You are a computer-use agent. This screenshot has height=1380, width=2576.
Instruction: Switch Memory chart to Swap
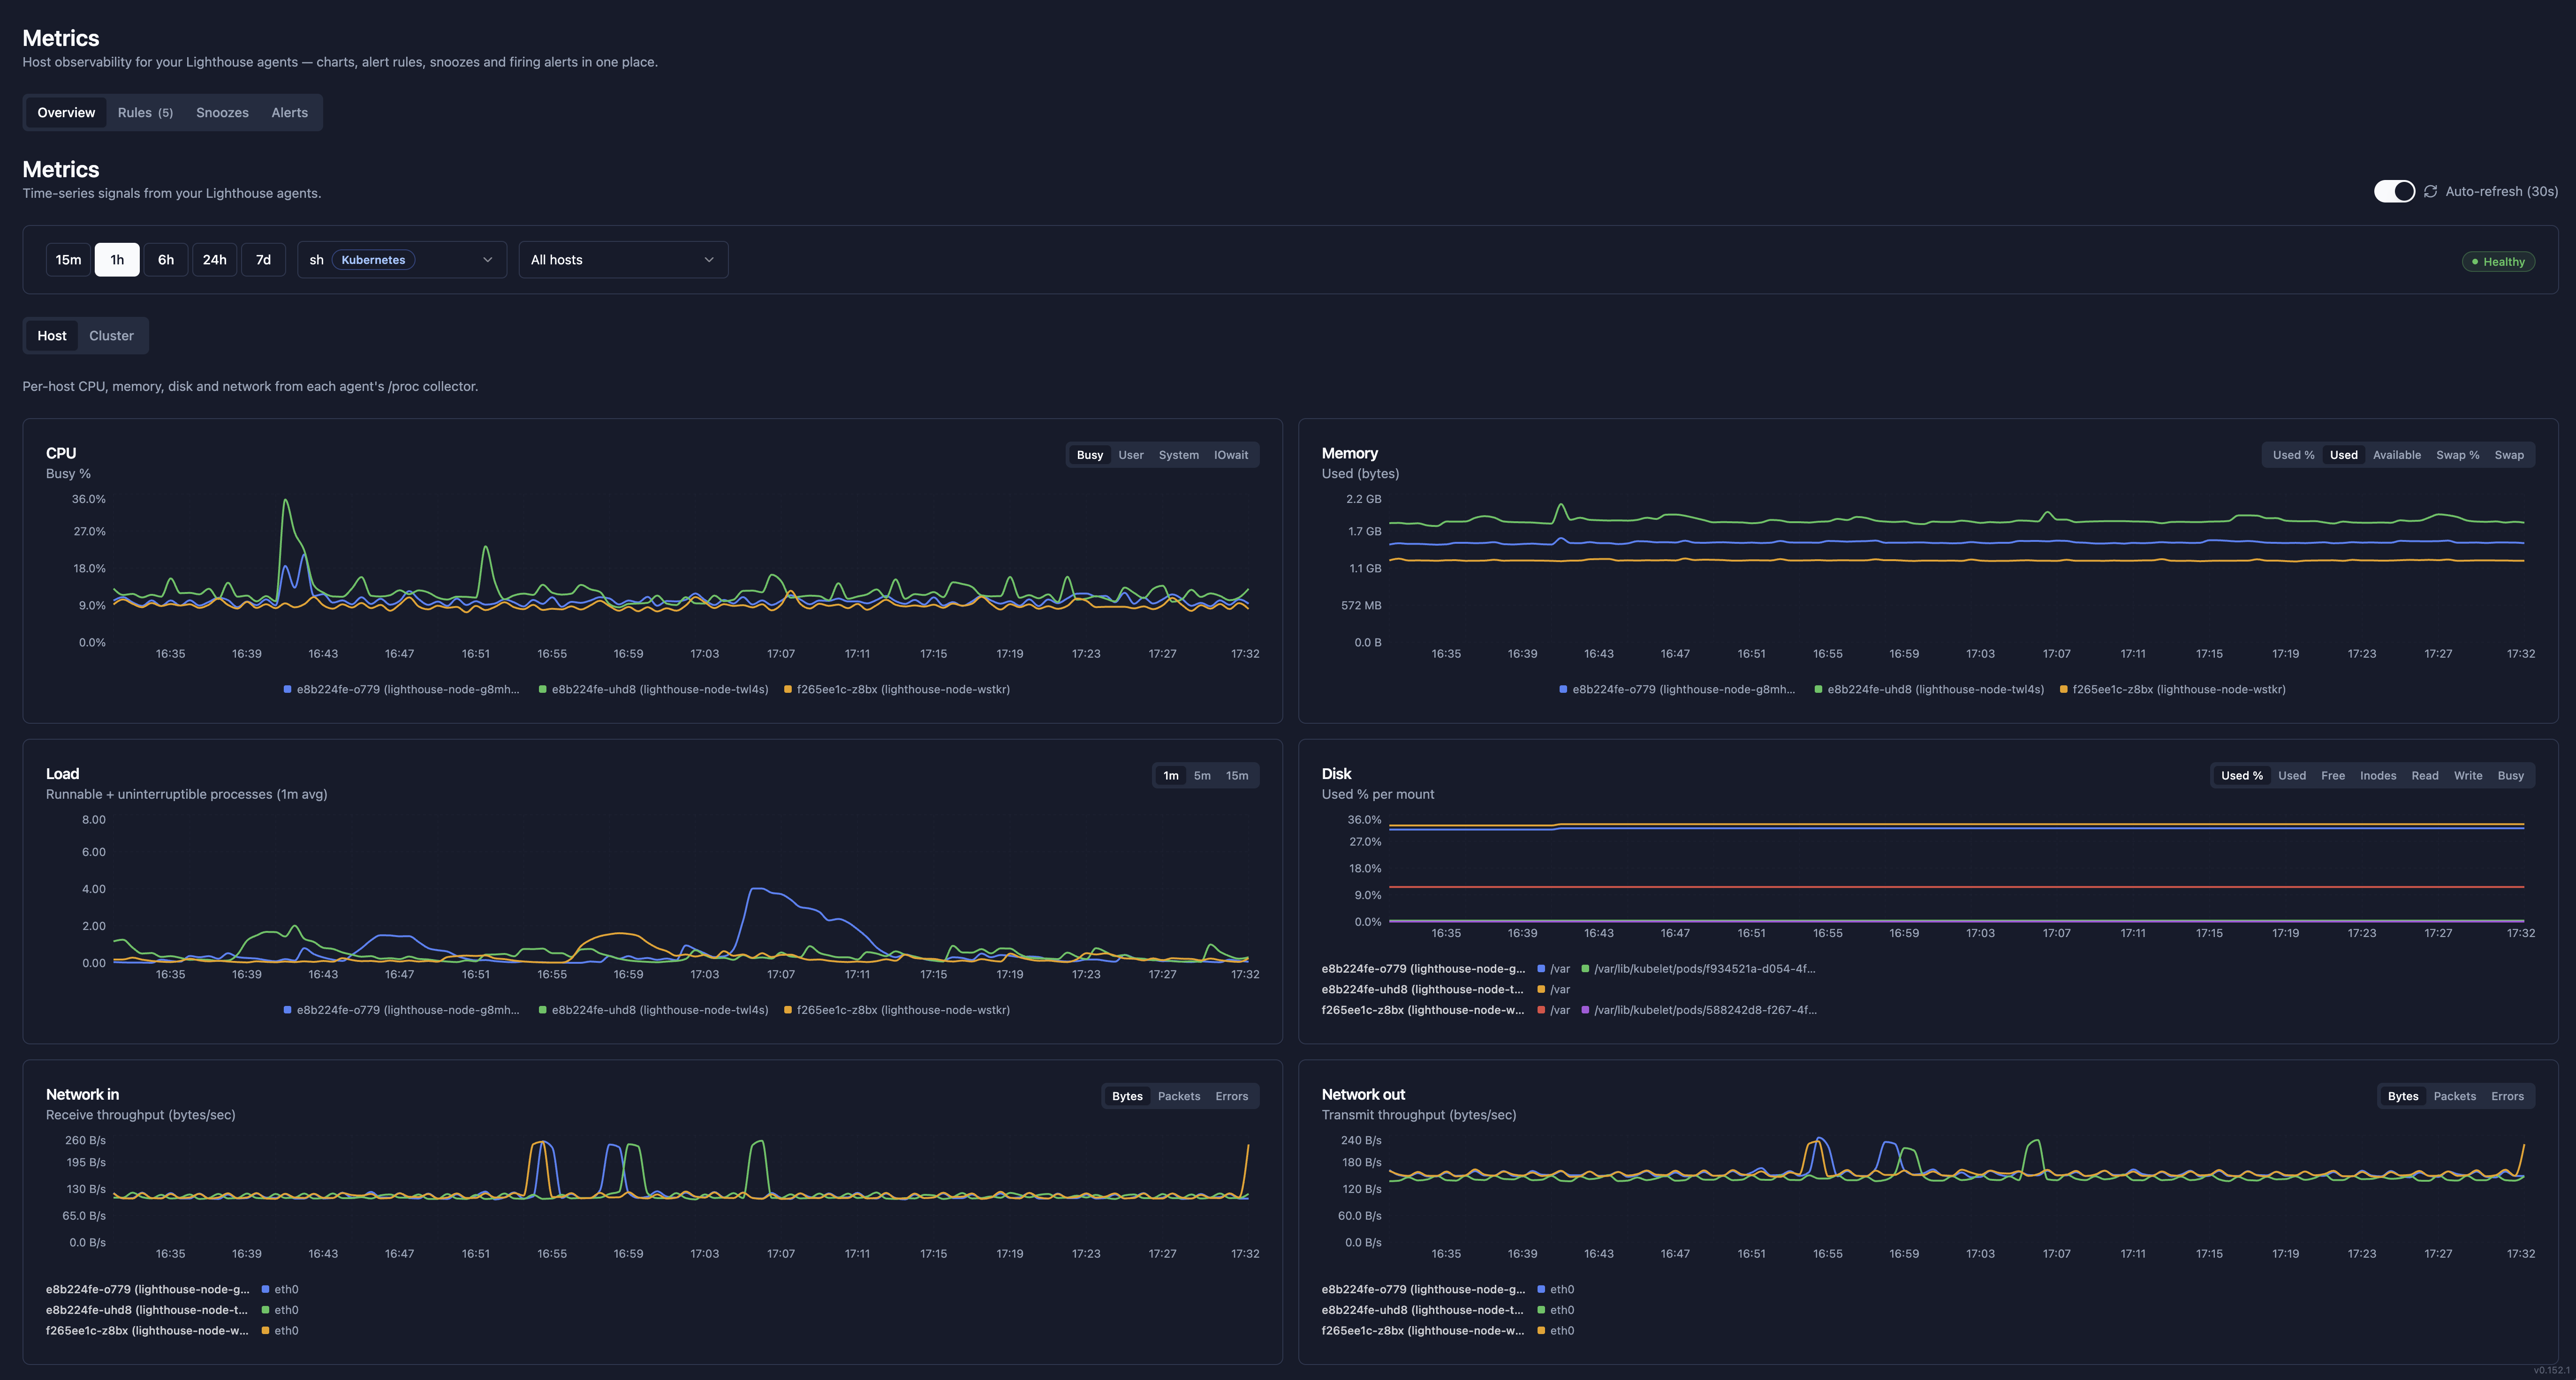(x=2509, y=455)
